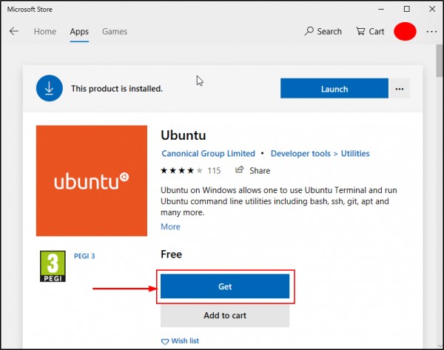
Task: Expand description with More link
Action: (x=170, y=226)
